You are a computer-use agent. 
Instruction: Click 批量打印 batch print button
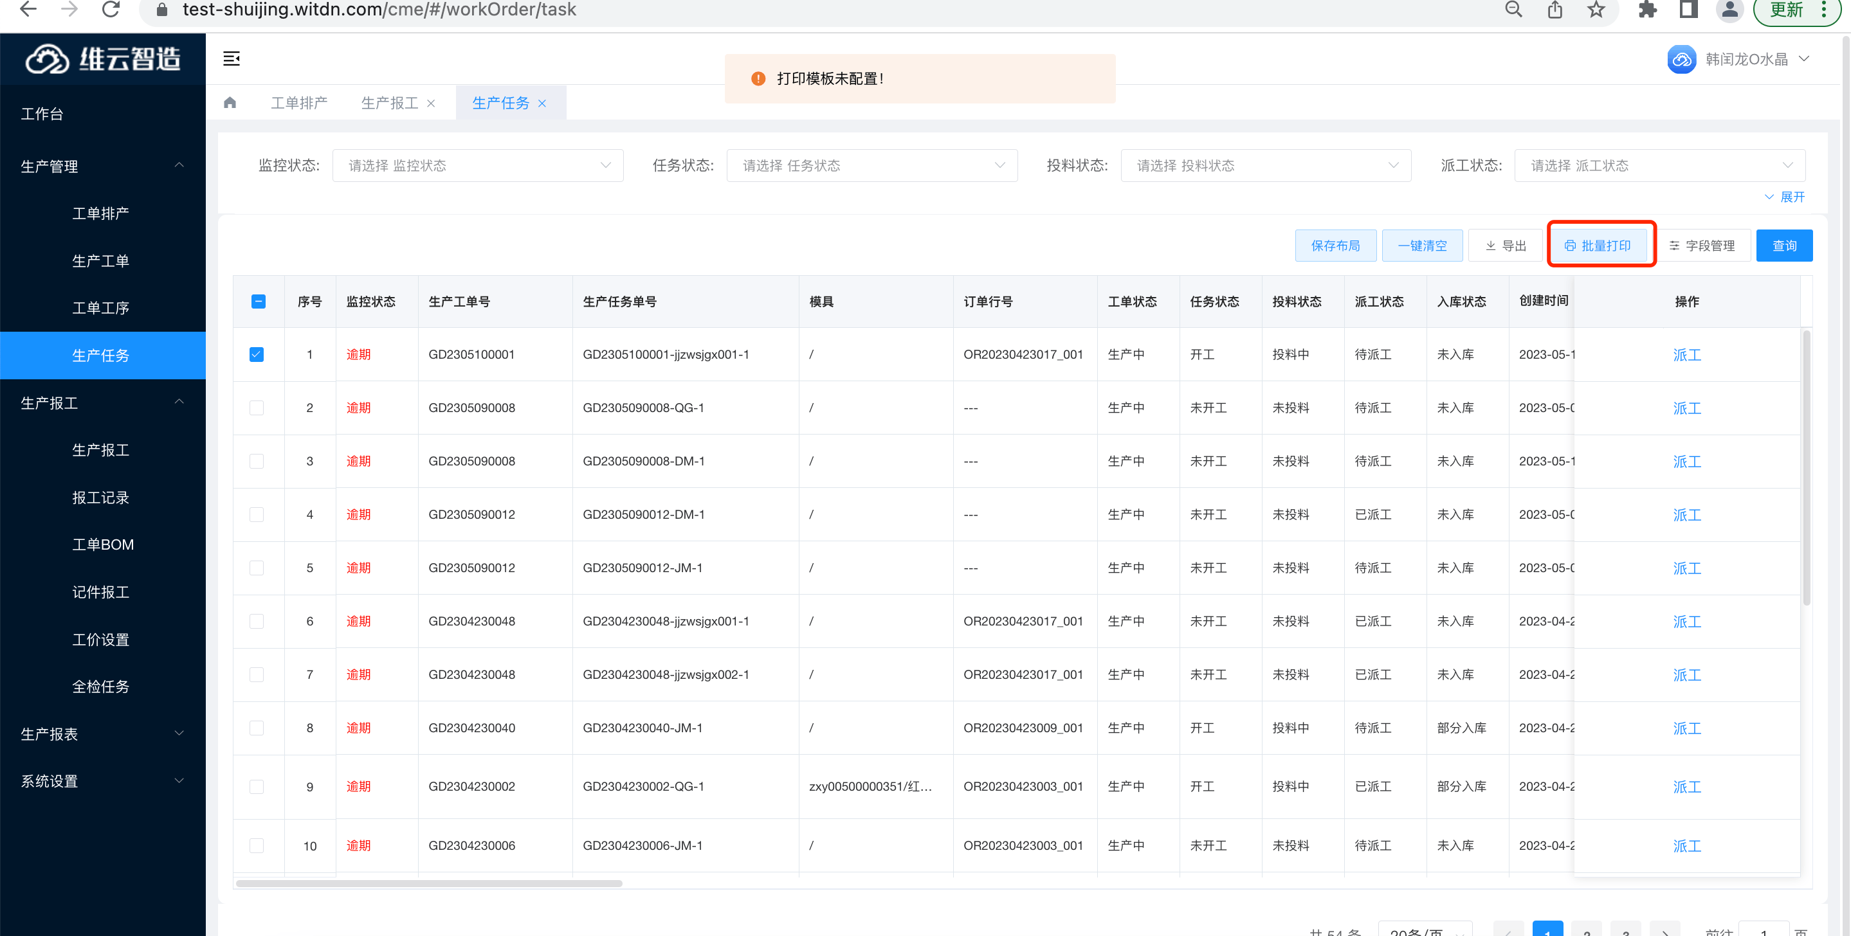pos(1598,246)
